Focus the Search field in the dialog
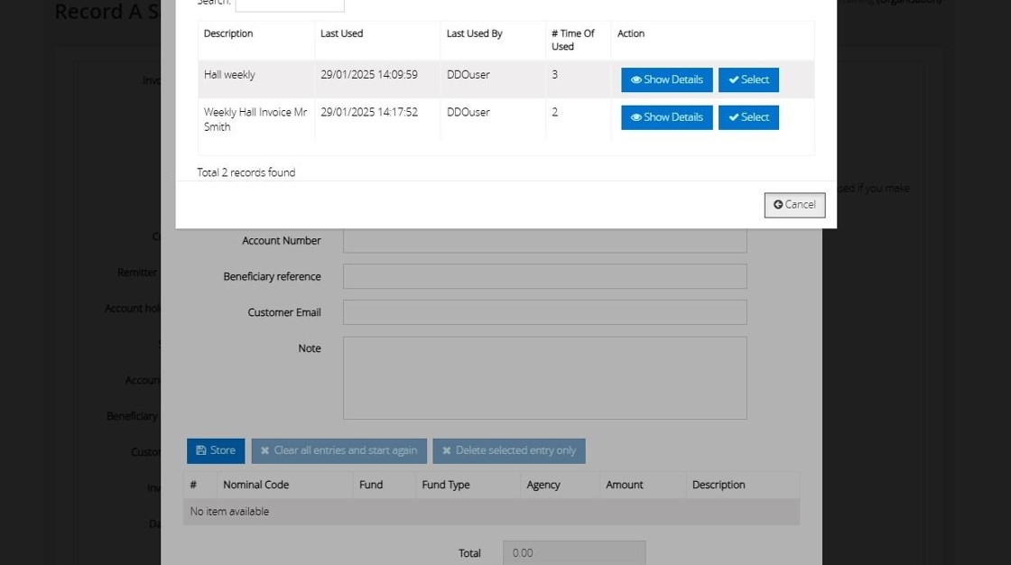This screenshot has width=1011, height=565. point(290,5)
